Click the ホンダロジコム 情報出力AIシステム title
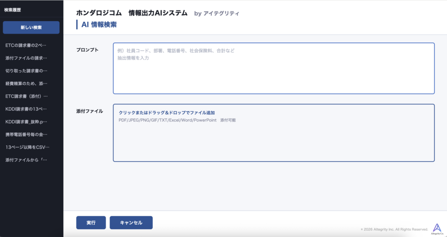 (x=132, y=13)
